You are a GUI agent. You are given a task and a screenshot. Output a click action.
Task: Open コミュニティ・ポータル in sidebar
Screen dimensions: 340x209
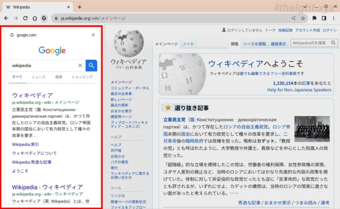click(130, 88)
